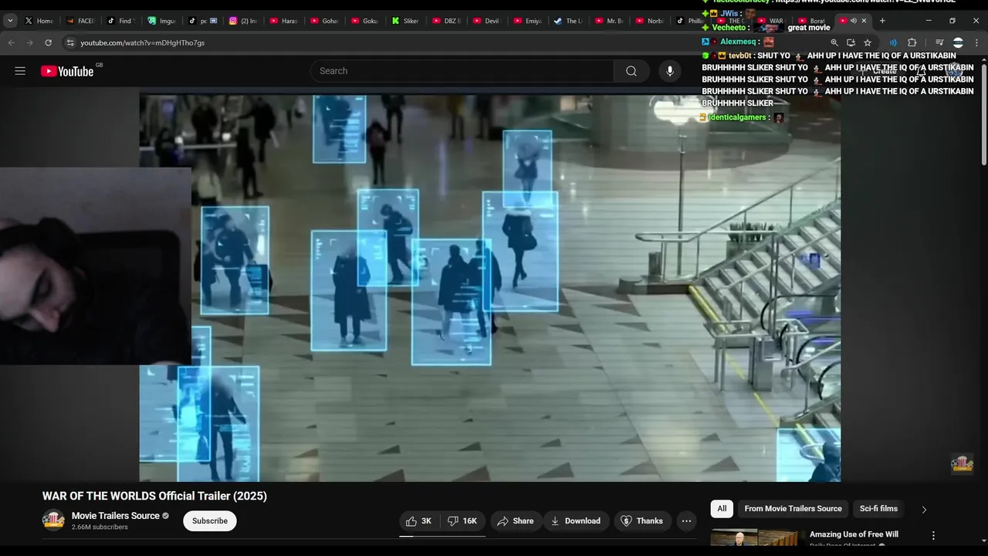Start voice search with the microphone icon
Image resolution: width=988 pixels, height=556 pixels.
click(x=670, y=71)
